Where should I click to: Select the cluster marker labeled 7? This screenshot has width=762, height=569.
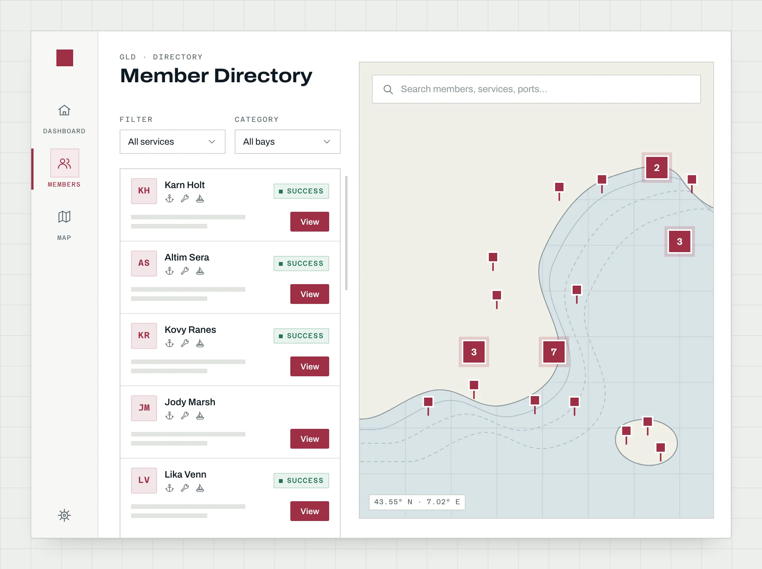554,352
